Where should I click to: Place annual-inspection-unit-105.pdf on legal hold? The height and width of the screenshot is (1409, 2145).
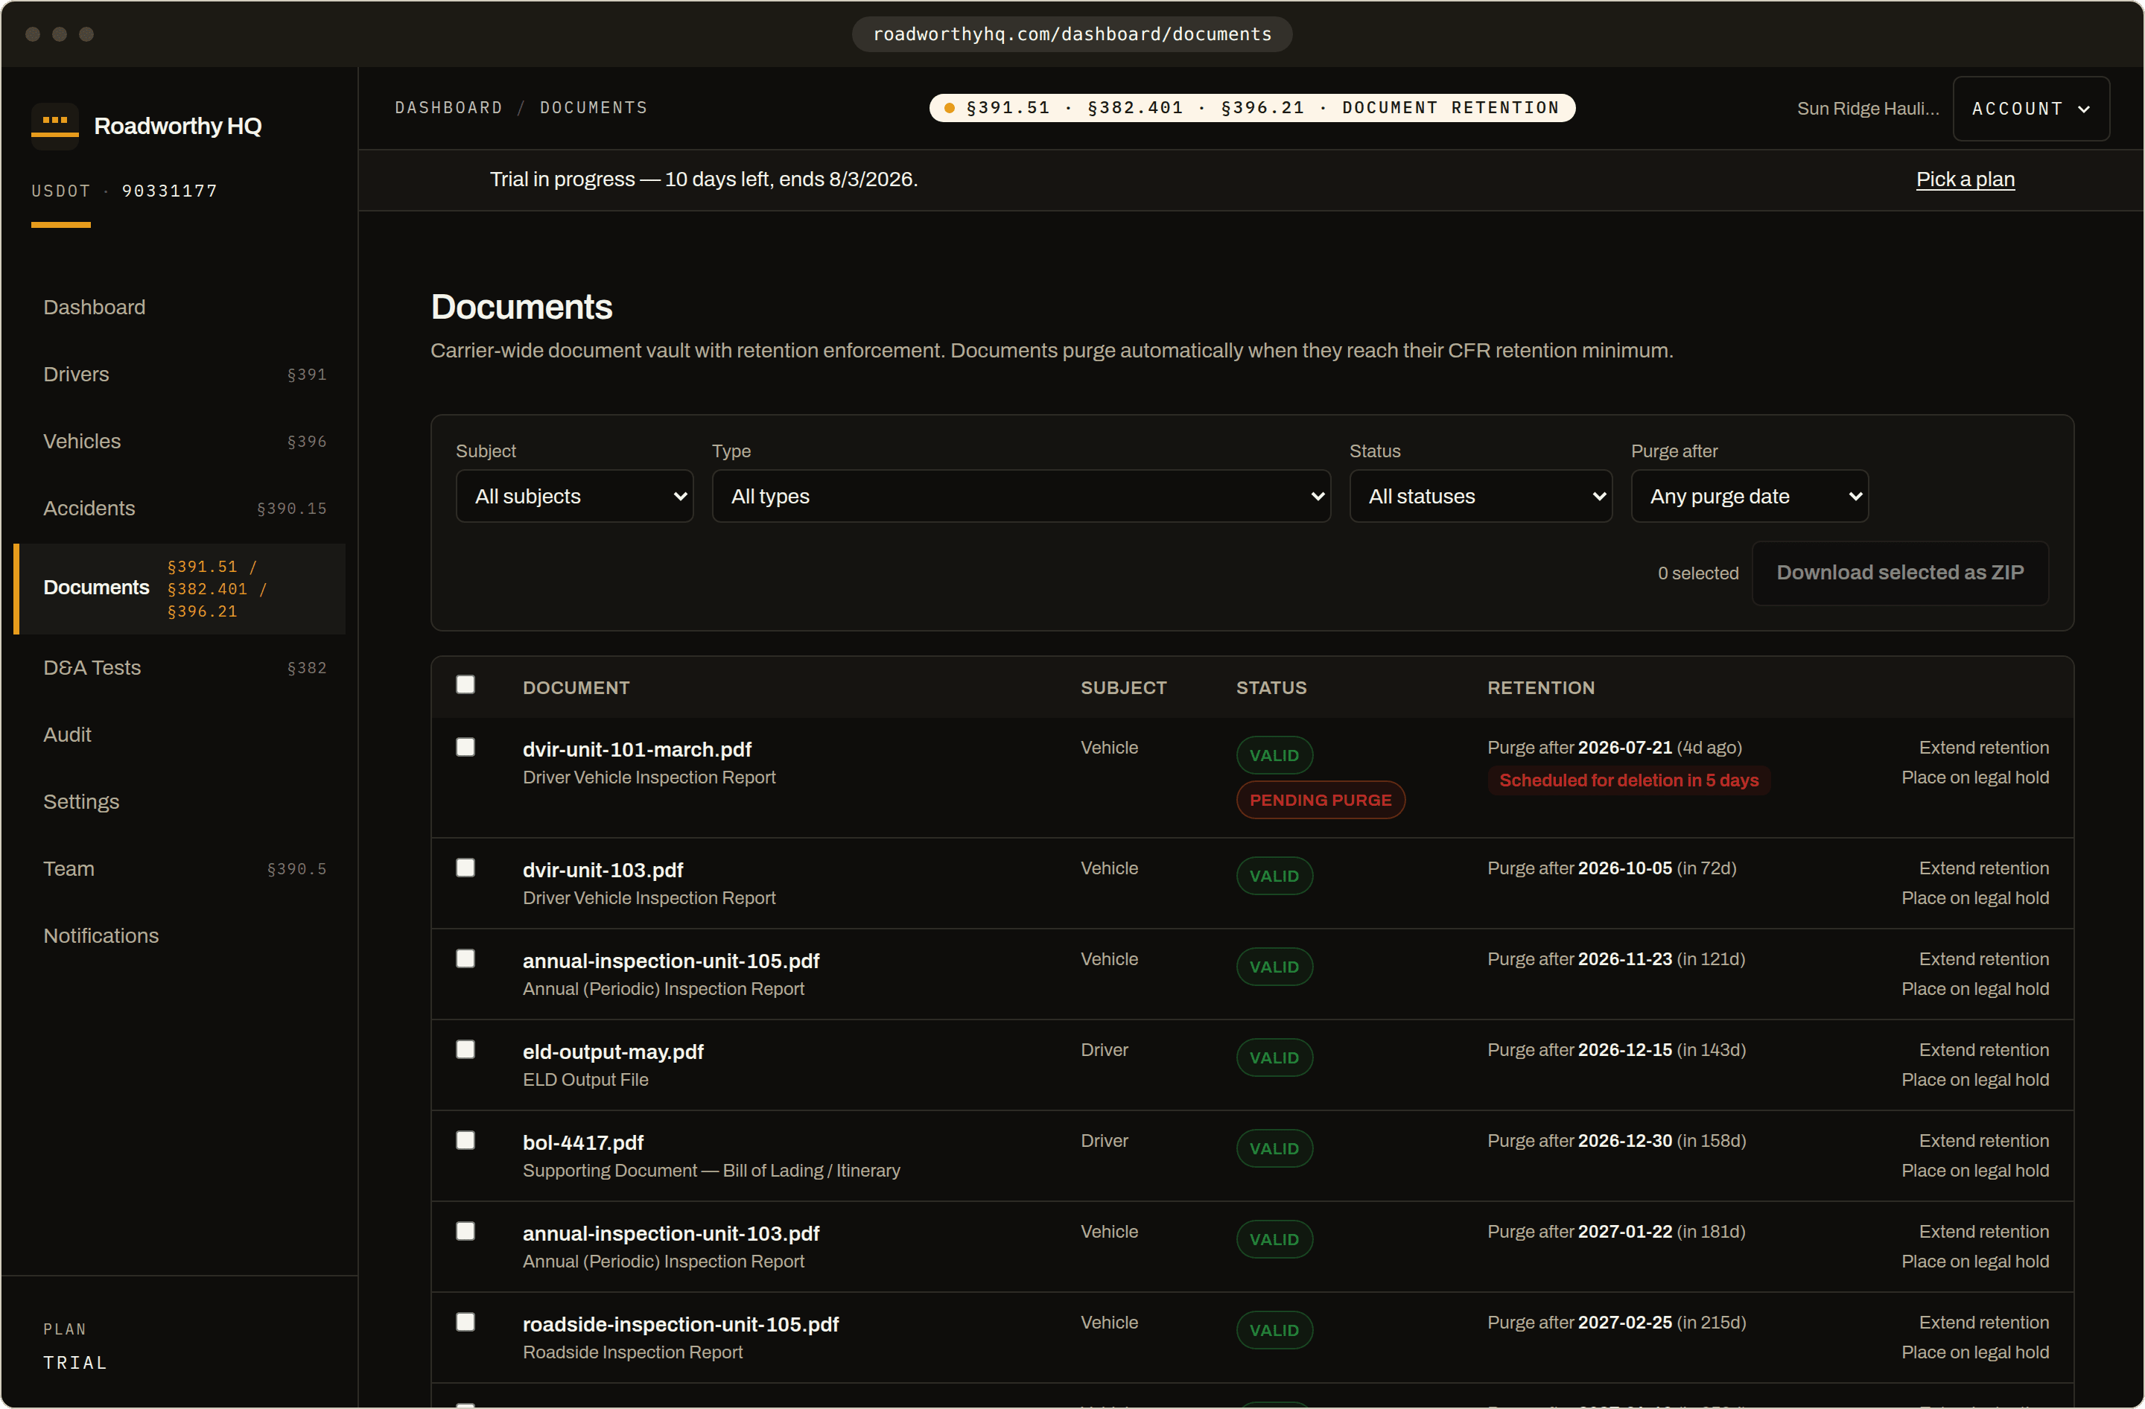tap(1974, 989)
